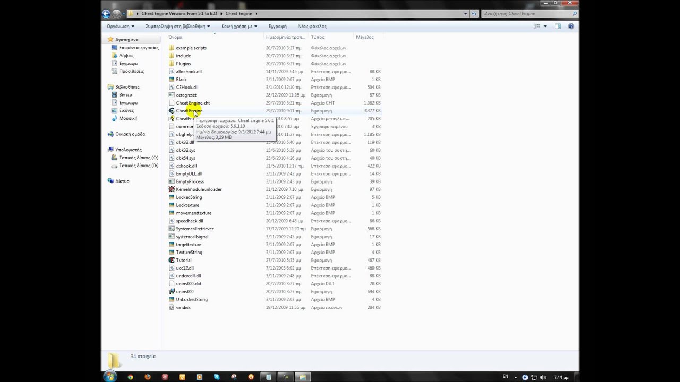The width and height of the screenshot is (680, 382).
Task: Select the ceregreset application icon
Action: pyautogui.click(x=172, y=95)
